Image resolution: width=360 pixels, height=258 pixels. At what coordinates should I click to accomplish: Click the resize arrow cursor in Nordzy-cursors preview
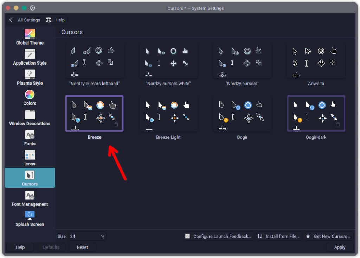tap(259, 62)
